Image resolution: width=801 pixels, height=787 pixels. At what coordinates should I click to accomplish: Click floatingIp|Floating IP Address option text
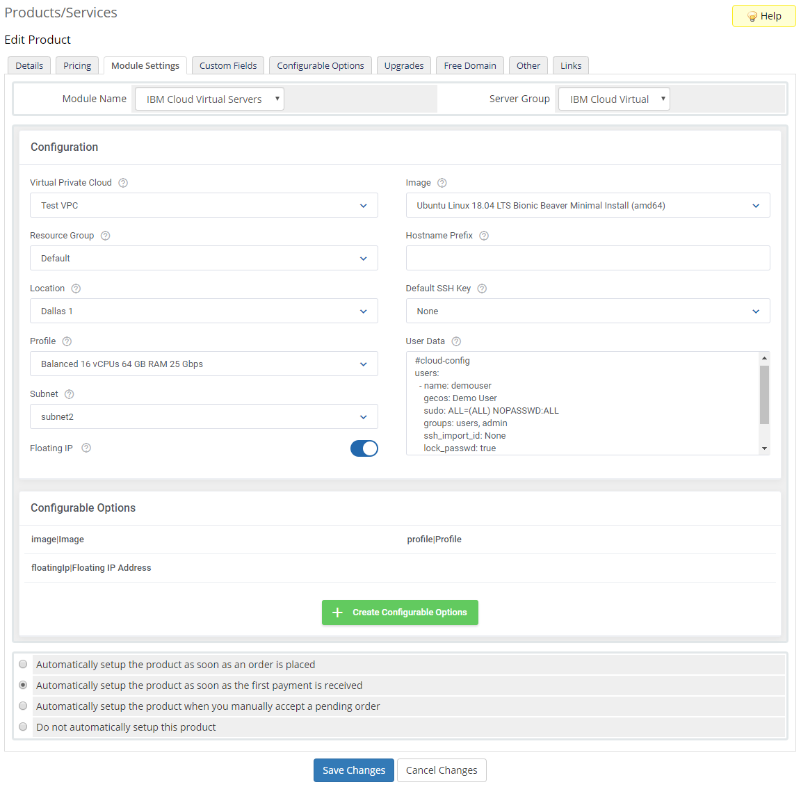[x=91, y=568]
